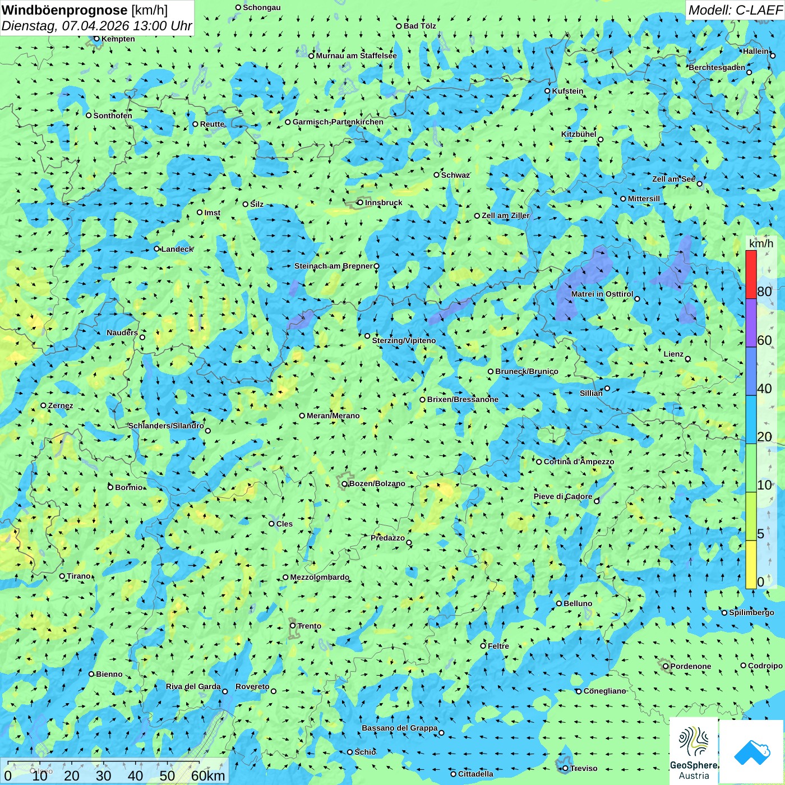Click the Murnau am Staffelsee label
The height and width of the screenshot is (785, 785).
click(356, 56)
